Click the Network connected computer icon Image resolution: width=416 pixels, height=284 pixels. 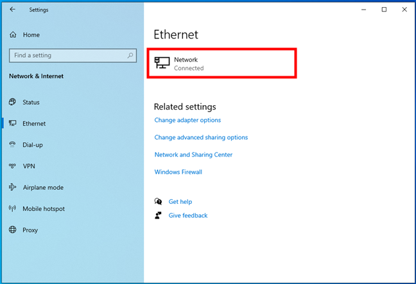tap(162, 63)
